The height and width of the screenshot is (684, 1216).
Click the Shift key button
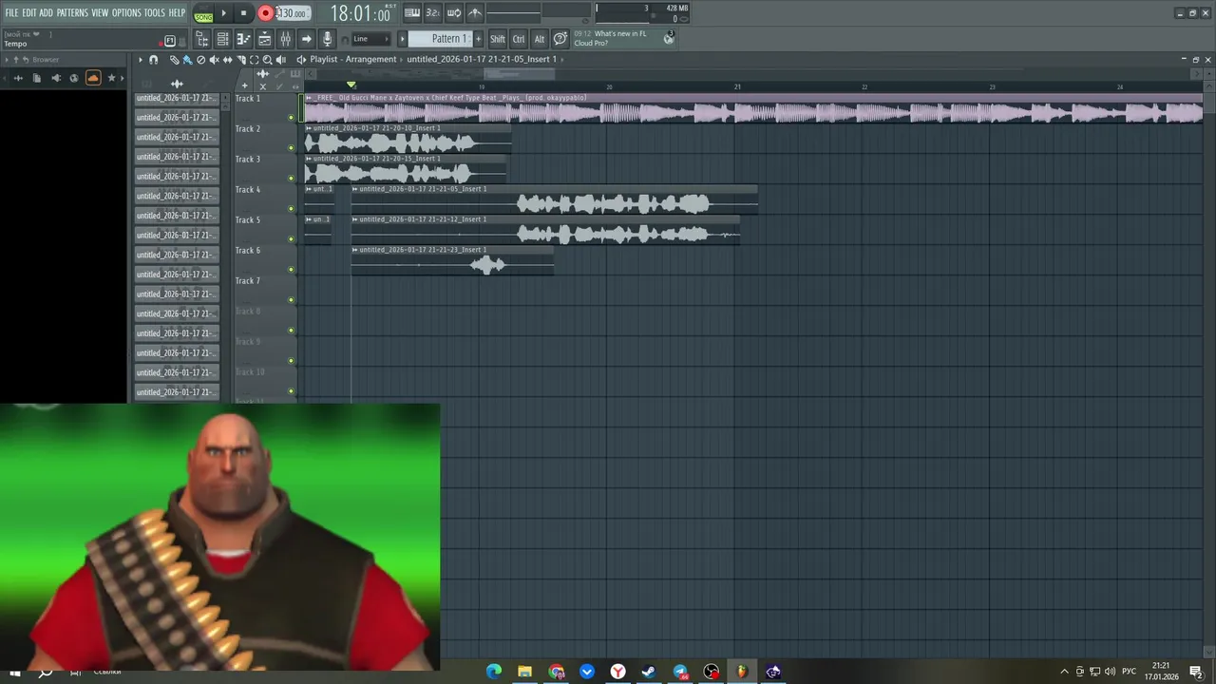(x=498, y=39)
